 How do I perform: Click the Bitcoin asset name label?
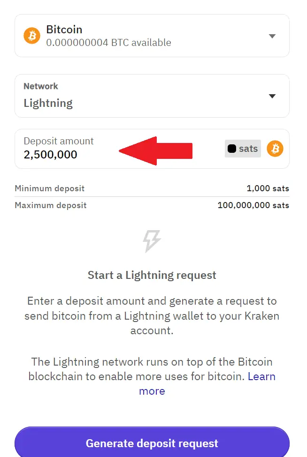point(64,30)
